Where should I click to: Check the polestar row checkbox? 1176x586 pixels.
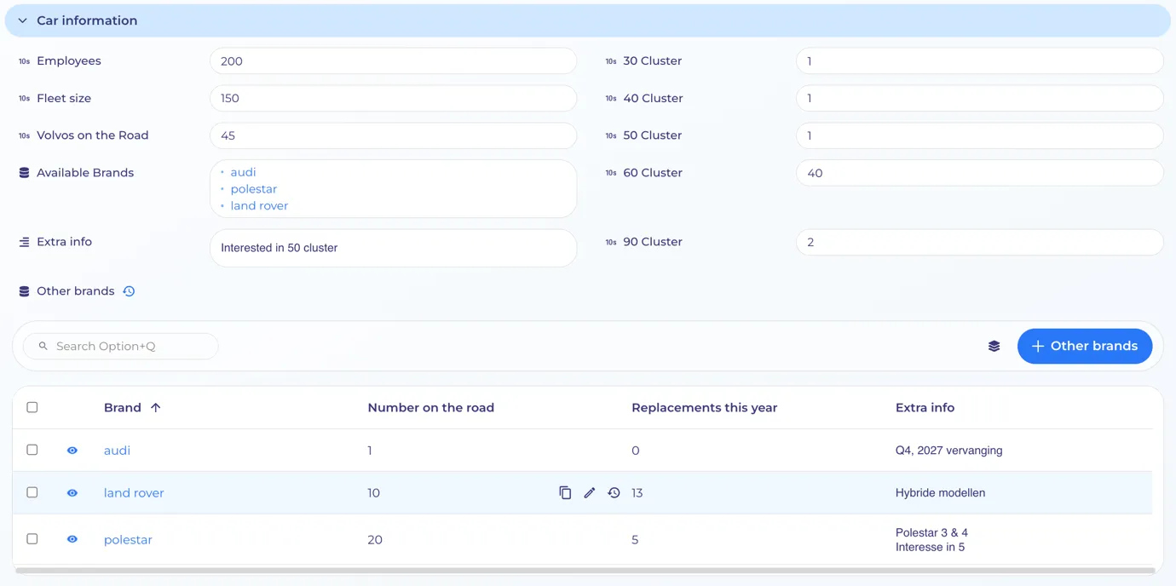[32, 539]
